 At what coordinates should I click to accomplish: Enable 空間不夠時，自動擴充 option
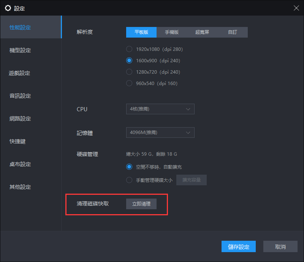129,167
